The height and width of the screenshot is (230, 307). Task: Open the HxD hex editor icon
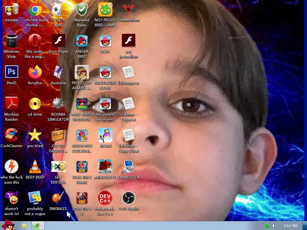click(58, 167)
